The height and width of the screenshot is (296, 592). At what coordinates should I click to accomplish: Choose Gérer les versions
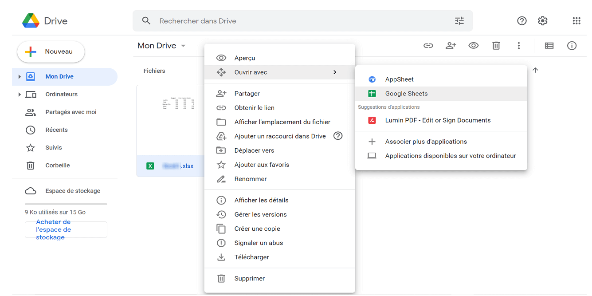click(x=280, y=214)
